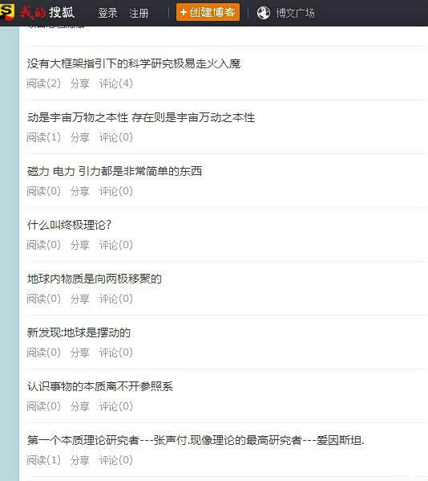428x481 pixels.
Task: Open the 注册 register link
Action: click(x=139, y=13)
